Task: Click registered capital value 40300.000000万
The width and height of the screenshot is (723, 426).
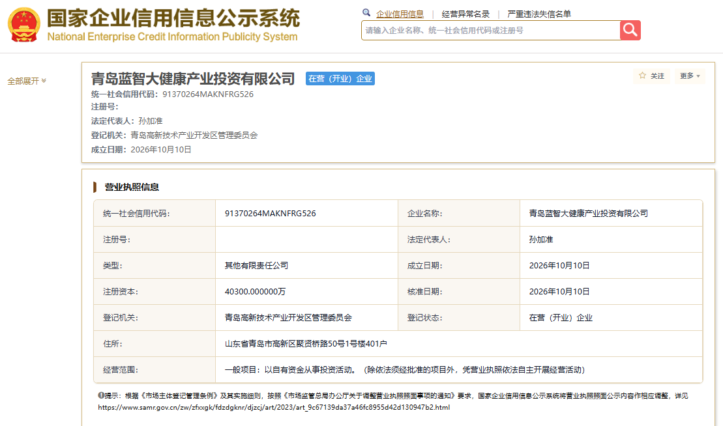Action: coord(255,292)
